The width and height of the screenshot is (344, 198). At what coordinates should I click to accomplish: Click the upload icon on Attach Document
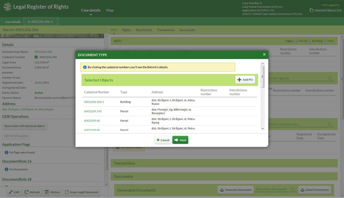tap(302, 190)
